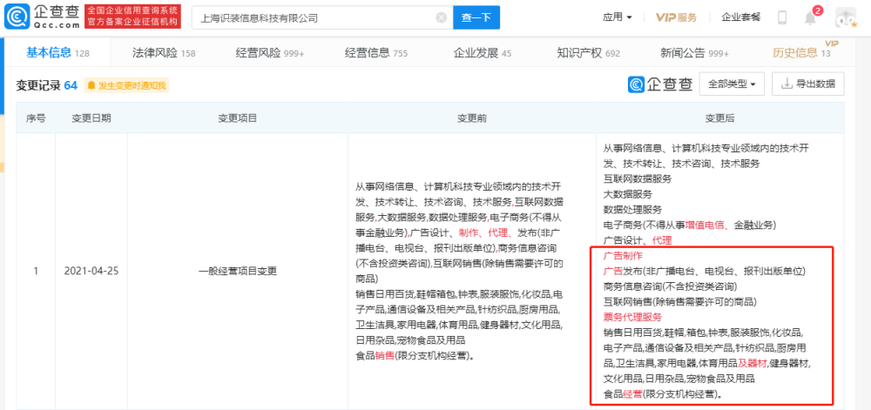The image size is (871, 410).
Task: Switch to the 企业发展 tab
Action: (x=483, y=53)
